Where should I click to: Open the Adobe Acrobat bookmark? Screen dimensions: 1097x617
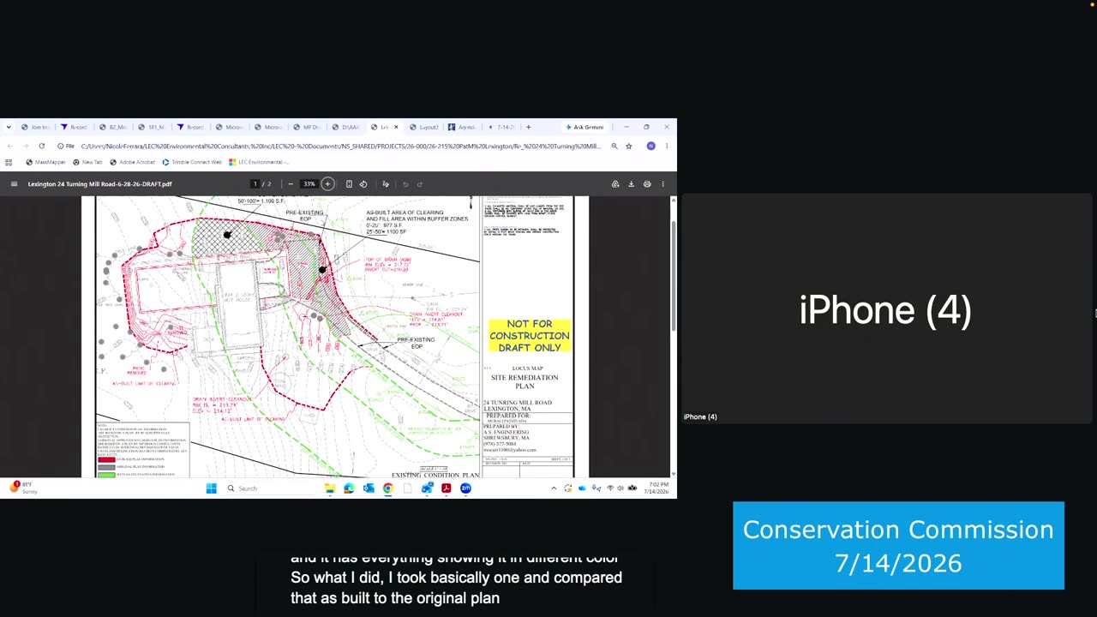point(133,162)
